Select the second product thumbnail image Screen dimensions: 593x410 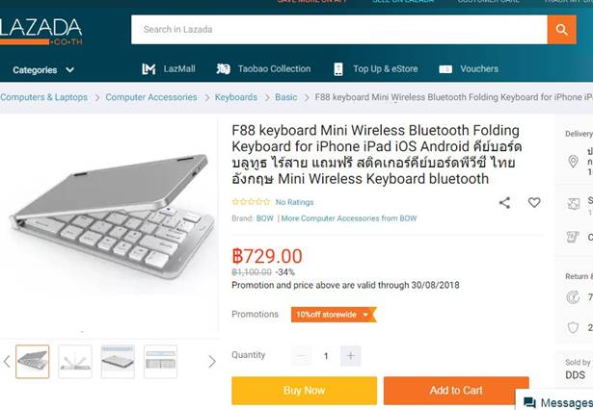point(75,361)
